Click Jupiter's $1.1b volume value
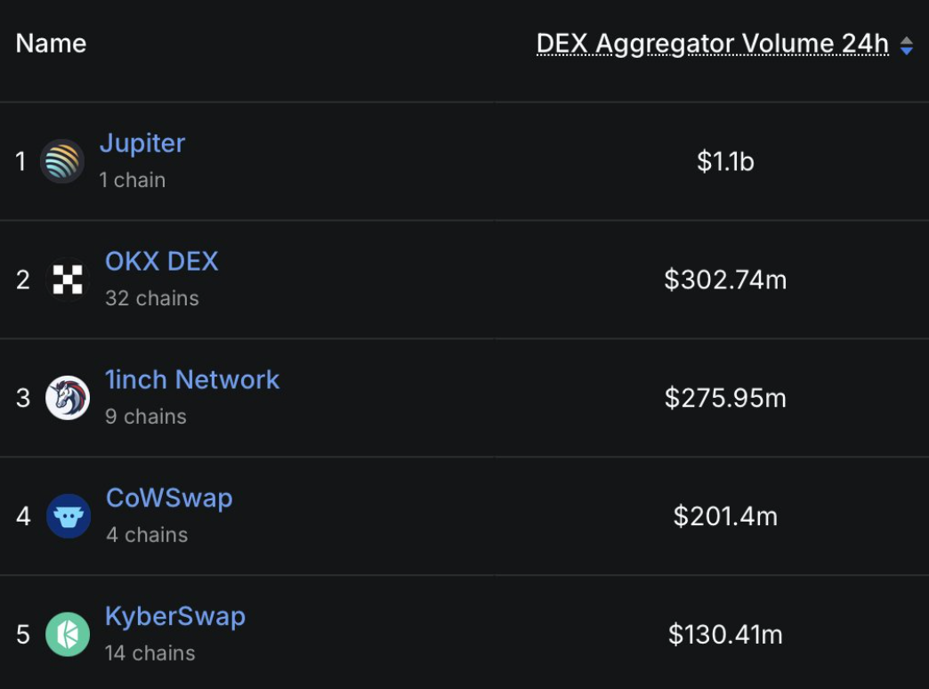The width and height of the screenshot is (929, 689). (725, 161)
